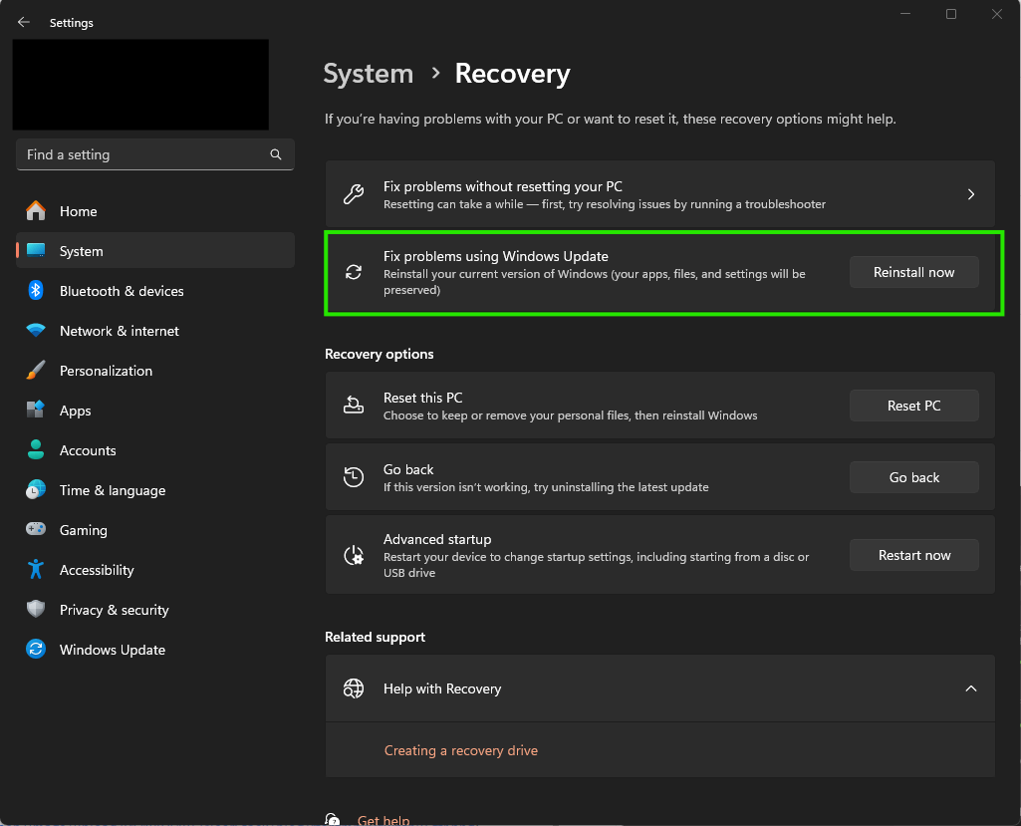Click the Apps icon in sidebar
This screenshot has width=1021, height=826.
36,410
